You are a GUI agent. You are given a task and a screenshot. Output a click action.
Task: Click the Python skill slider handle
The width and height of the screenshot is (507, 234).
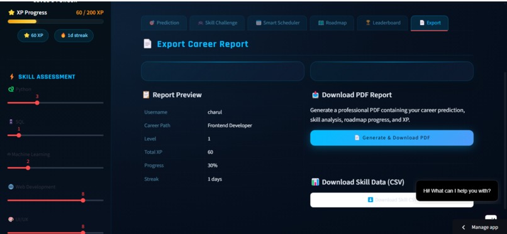point(37,103)
